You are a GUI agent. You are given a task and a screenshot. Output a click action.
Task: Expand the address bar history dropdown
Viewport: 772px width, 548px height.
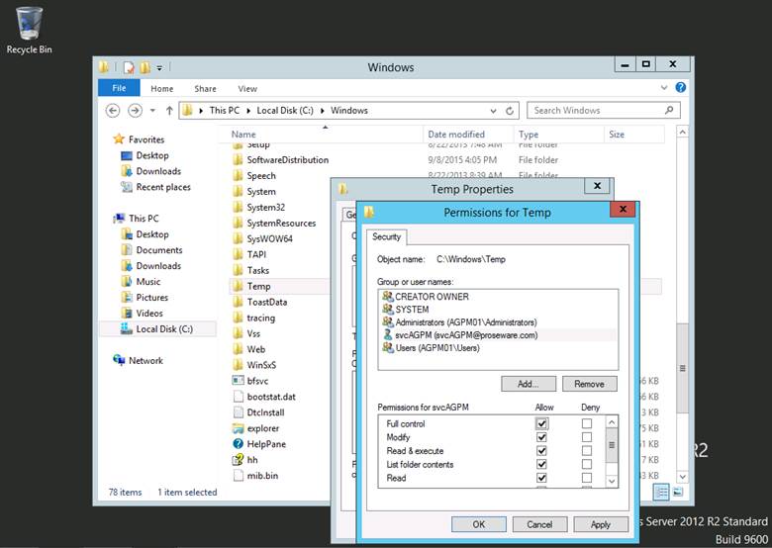(493, 111)
